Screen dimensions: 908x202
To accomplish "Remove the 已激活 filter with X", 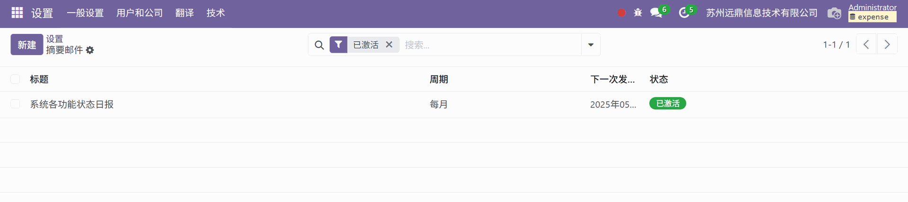I will [389, 44].
